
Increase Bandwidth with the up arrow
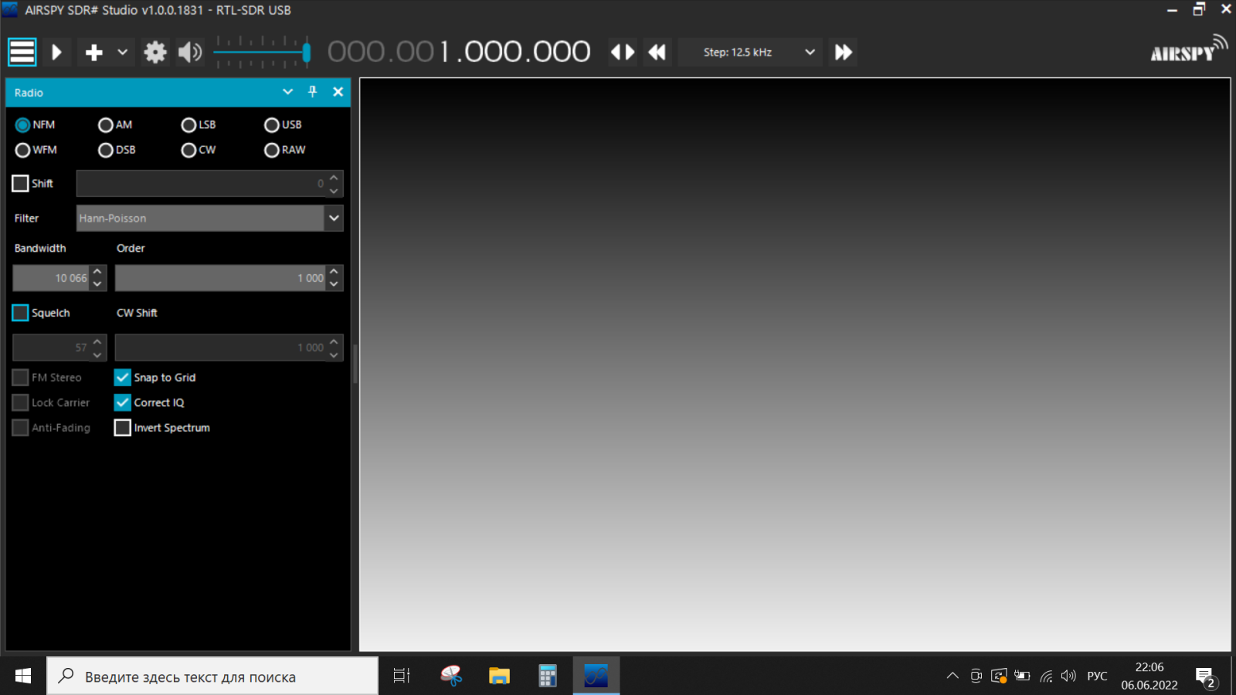[97, 272]
